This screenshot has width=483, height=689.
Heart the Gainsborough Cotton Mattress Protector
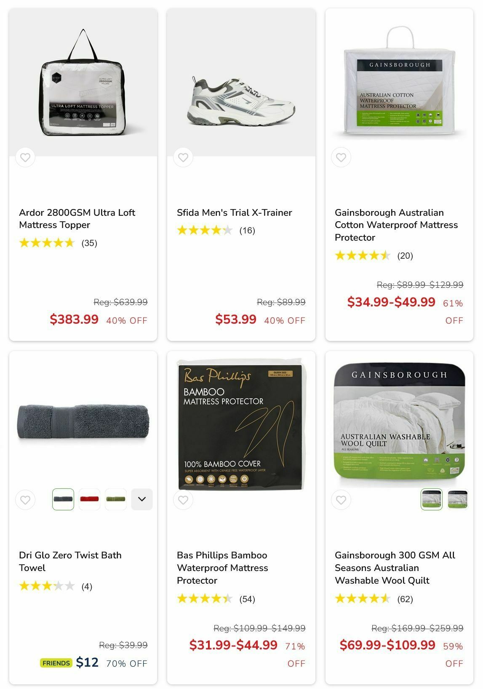[x=341, y=158]
